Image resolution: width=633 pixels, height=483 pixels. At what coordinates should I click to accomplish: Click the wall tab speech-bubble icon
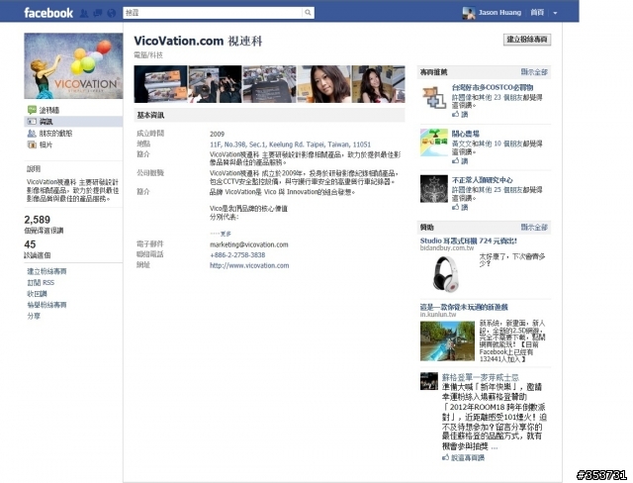point(32,110)
